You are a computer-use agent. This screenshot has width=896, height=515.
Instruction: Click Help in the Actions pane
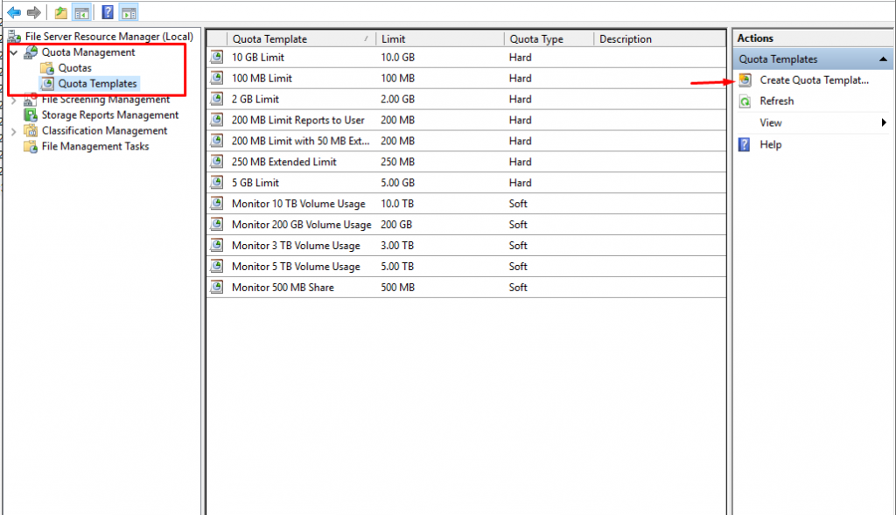tap(770, 145)
